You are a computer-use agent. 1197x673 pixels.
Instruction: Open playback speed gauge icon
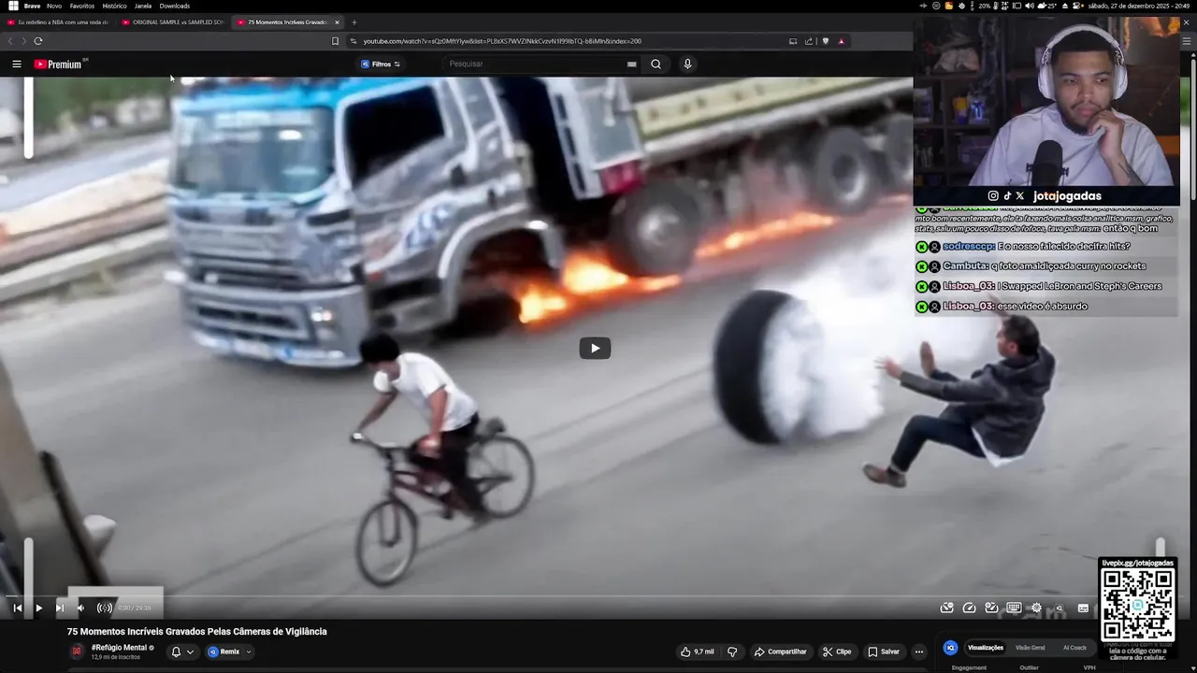(969, 608)
